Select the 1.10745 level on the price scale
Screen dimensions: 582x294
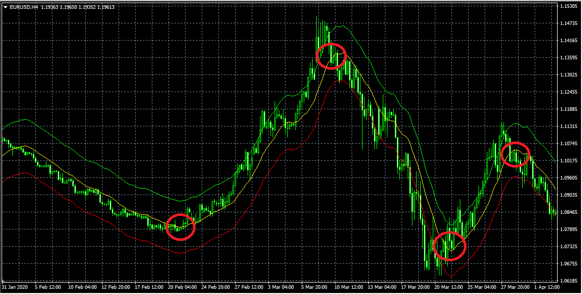tap(570, 144)
